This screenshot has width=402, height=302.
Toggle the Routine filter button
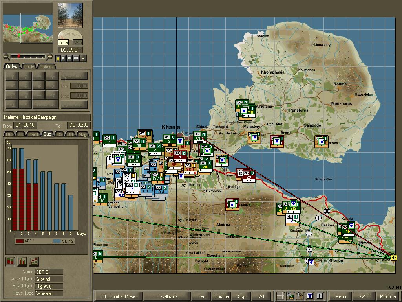tap(221, 296)
